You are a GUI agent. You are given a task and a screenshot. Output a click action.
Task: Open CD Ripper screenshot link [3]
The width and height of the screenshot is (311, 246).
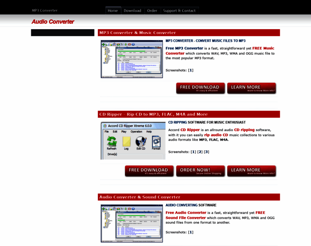[207, 152]
